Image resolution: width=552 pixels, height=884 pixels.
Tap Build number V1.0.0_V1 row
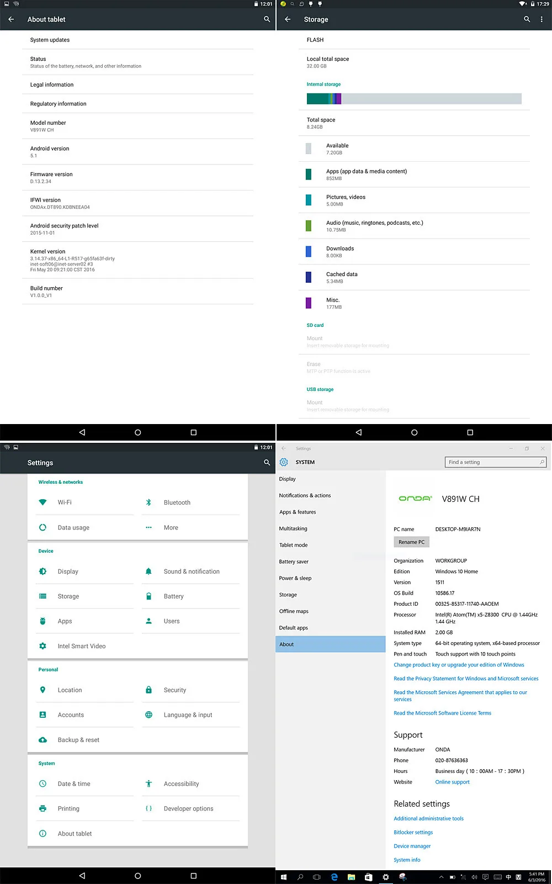(x=137, y=292)
